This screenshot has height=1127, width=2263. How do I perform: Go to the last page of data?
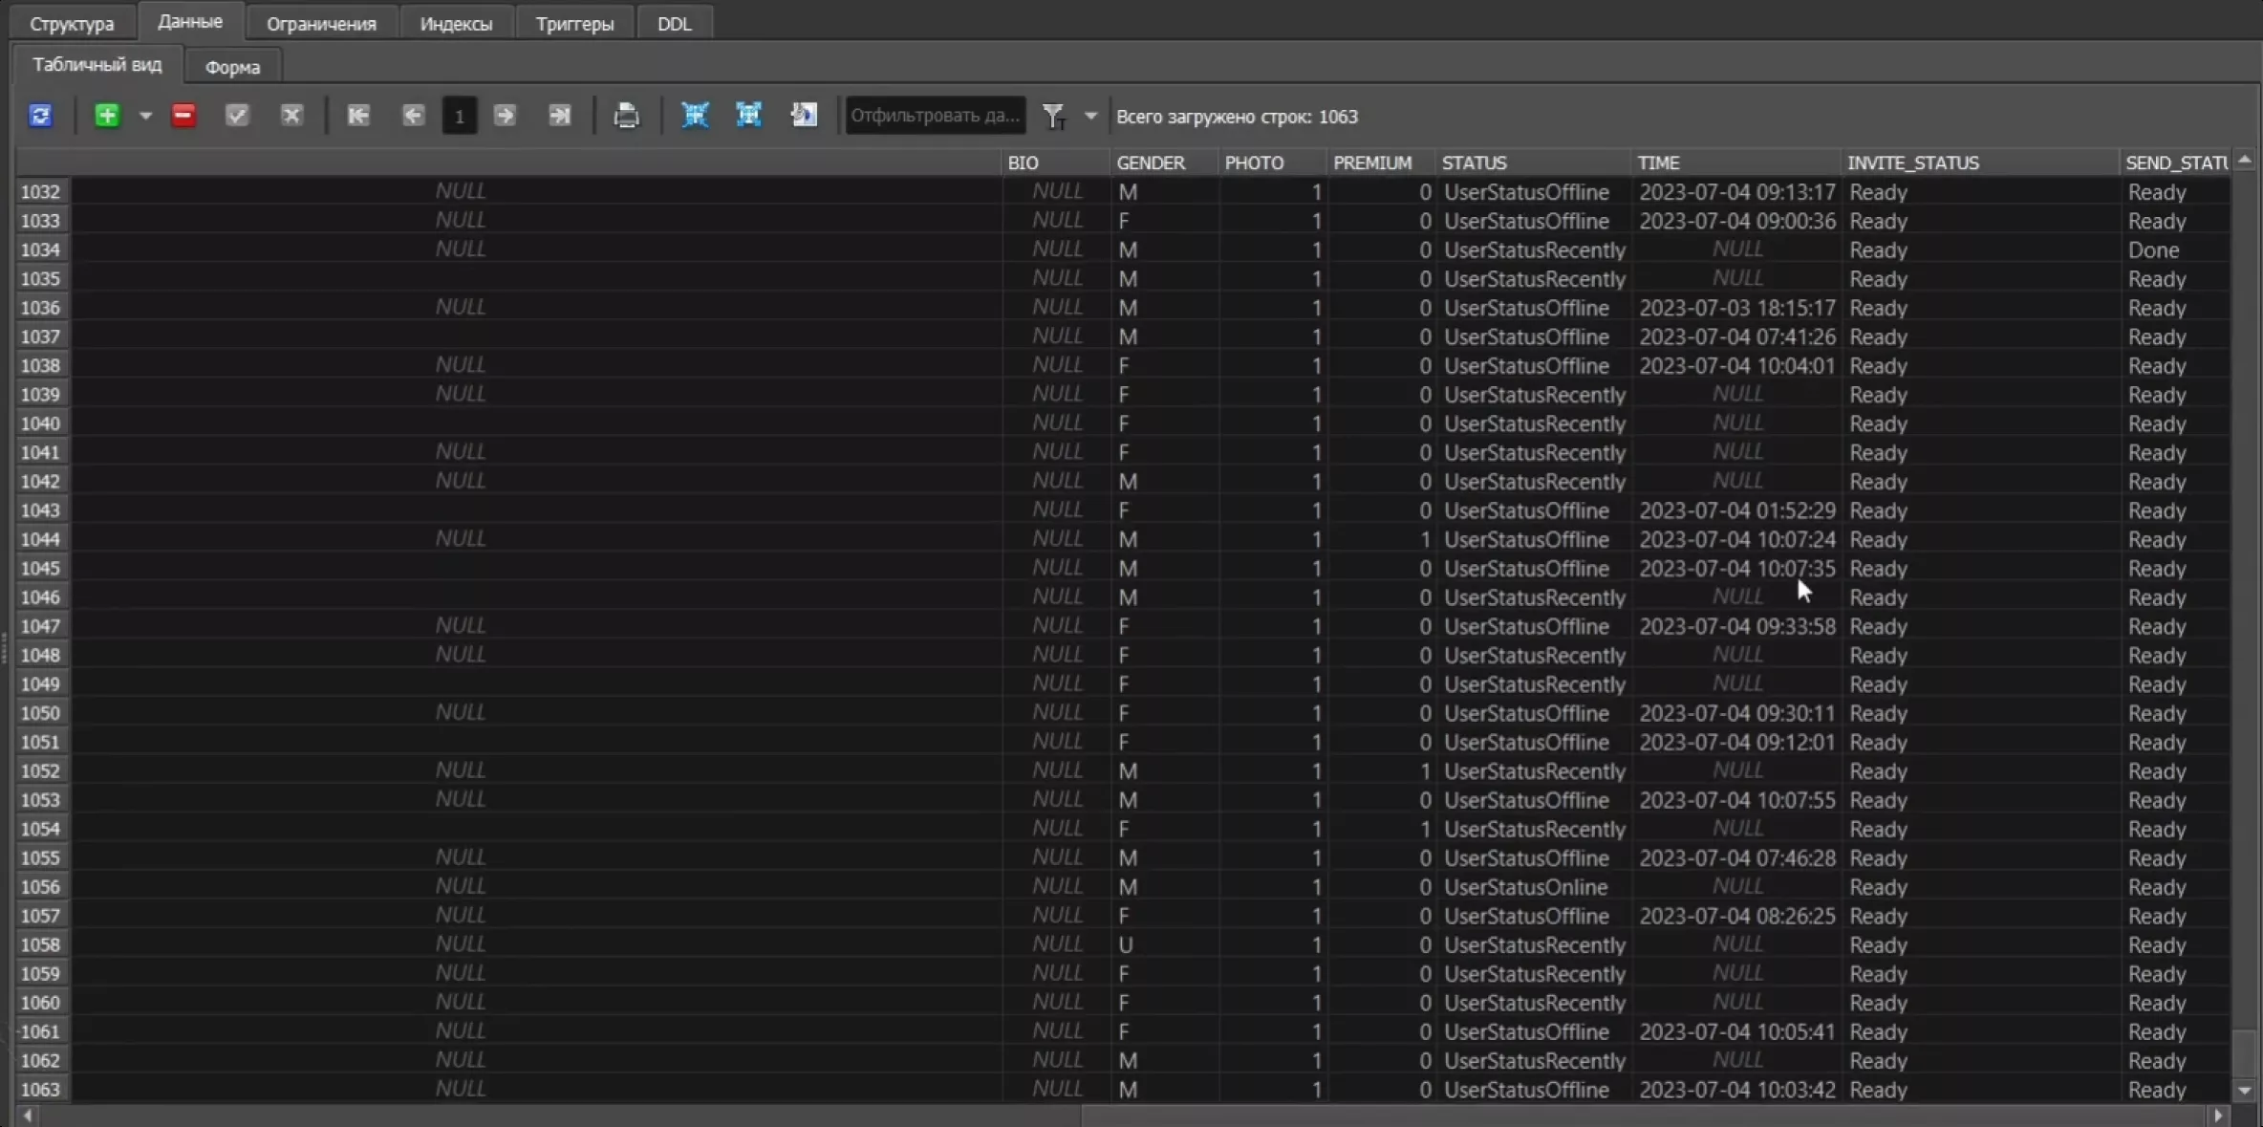pos(560,116)
